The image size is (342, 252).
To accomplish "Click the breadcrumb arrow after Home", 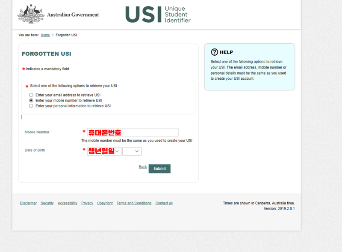I will 53,35.
